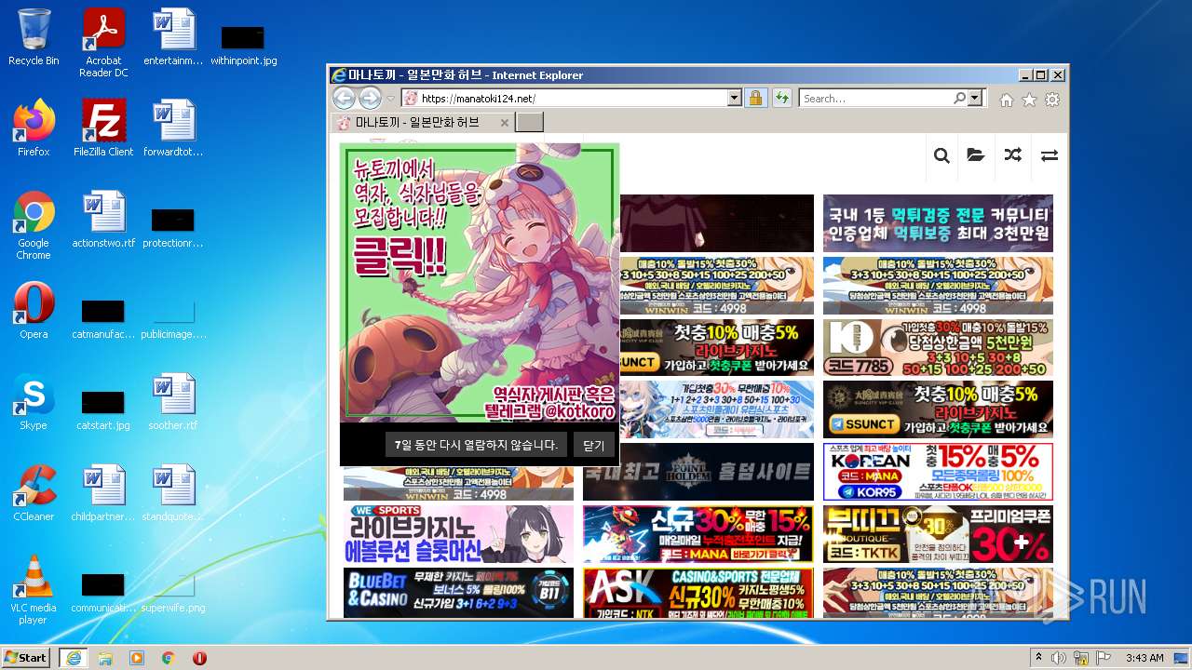This screenshot has height=670, width=1192.
Task: Select the superwife.png desktop file
Action: (x=173, y=590)
